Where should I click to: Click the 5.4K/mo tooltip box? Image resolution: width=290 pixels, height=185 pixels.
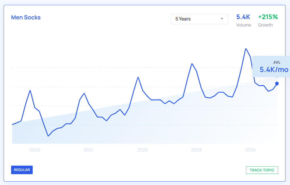[272, 67]
